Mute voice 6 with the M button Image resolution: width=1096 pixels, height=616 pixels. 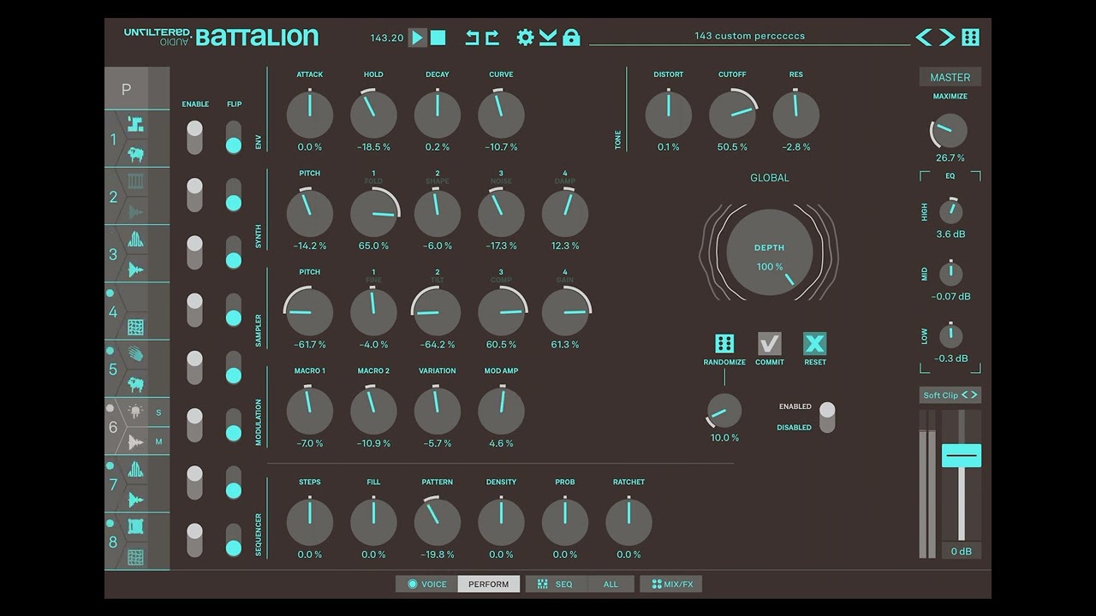(x=158, y=441)
